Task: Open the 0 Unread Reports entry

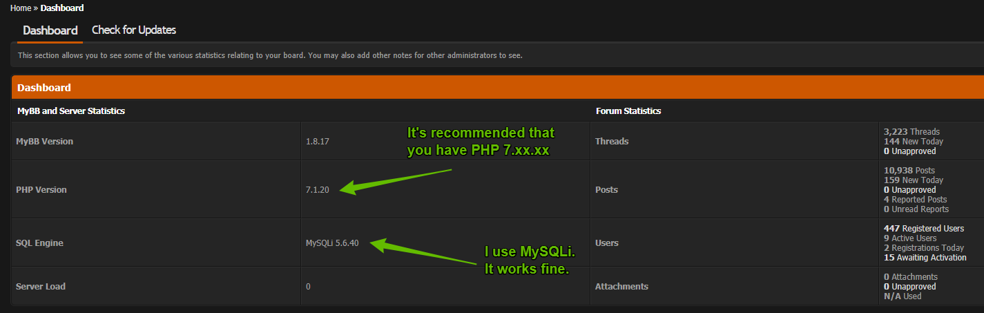Action: tap(916, 209)
